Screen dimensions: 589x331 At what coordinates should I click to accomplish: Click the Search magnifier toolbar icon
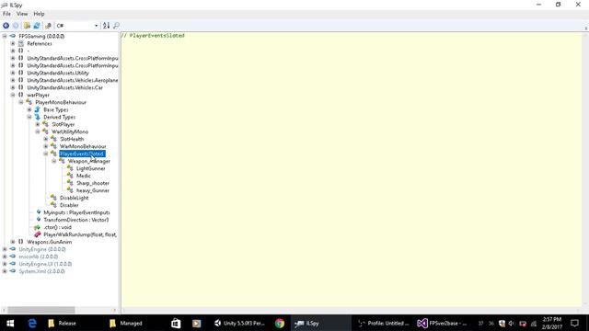pos(116,26)
